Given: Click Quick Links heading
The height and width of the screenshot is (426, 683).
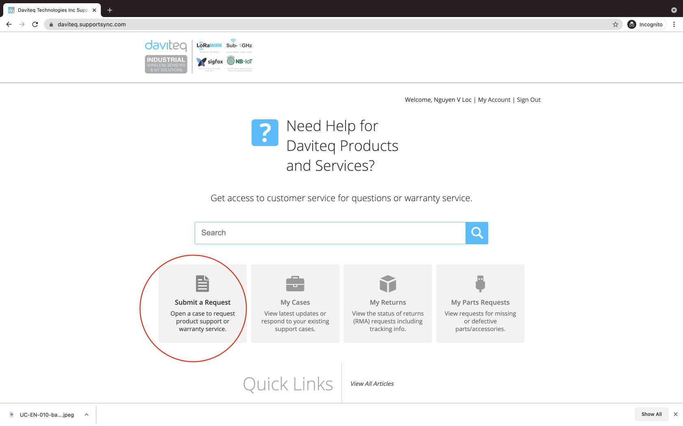Looking at the screenshot, I should [x=288, y=384].
